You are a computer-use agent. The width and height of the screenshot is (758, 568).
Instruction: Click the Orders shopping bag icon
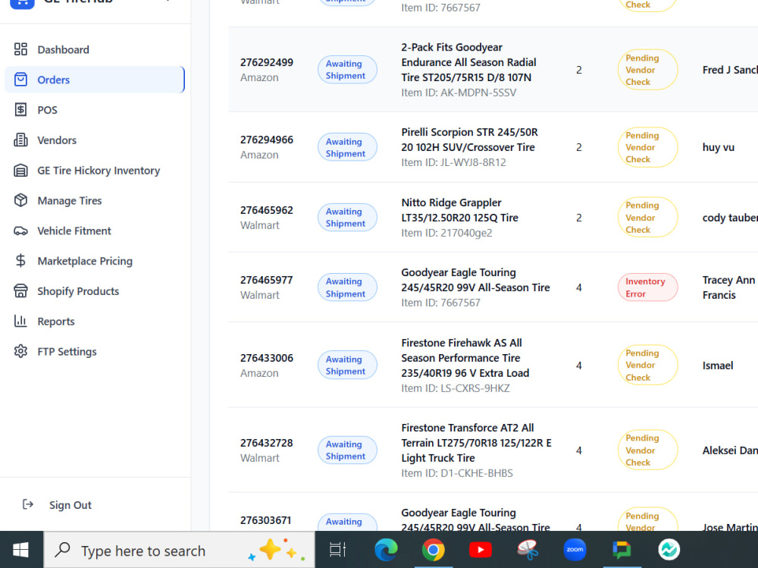pos(20,80)
